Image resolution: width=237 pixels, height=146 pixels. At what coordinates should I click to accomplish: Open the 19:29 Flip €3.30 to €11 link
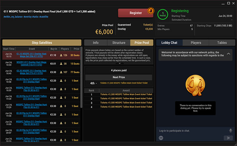coord(31,106)
